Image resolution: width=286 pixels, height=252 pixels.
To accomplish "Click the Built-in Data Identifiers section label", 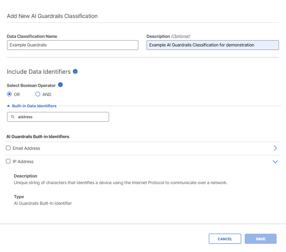I will pyautogui.click(x=34, y=106).
